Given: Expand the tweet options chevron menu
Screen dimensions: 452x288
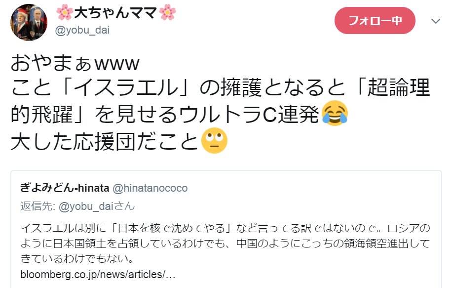Looking at the screenshot, I should (x=436, y=21).
